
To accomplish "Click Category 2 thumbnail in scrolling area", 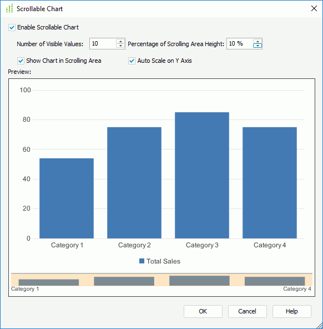I will point(124,281).
